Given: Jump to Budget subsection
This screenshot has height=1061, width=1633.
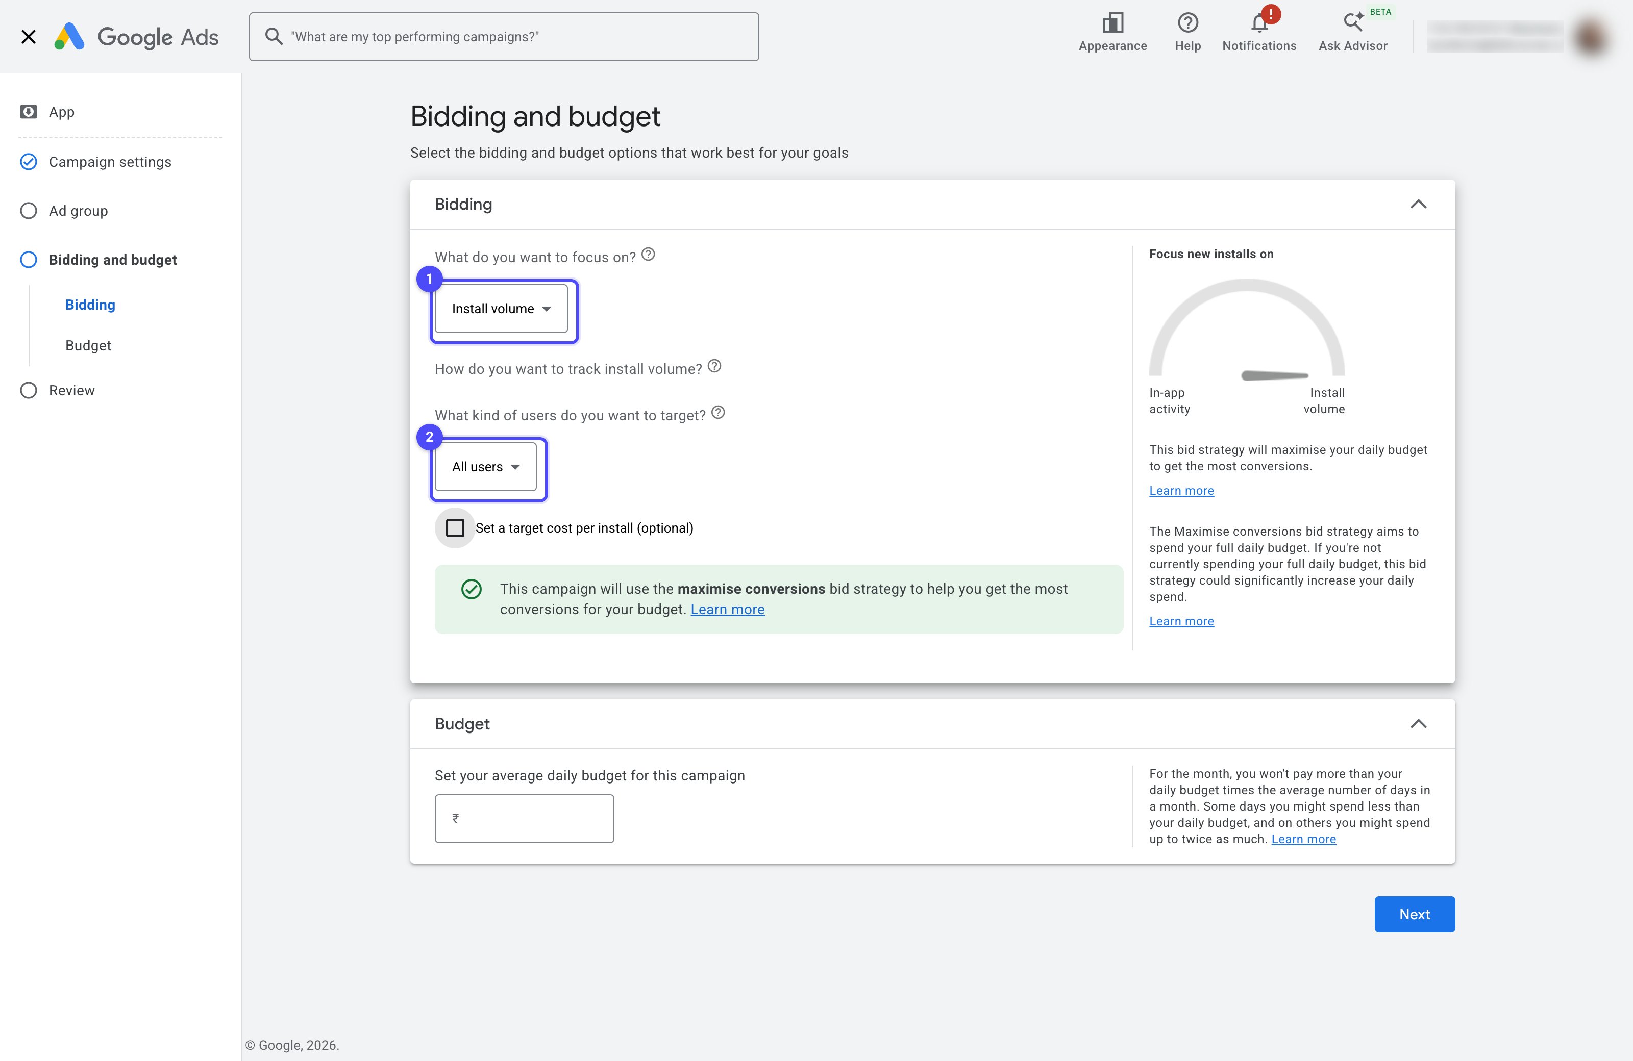Looking at the screenshot, I should (88, 345).
